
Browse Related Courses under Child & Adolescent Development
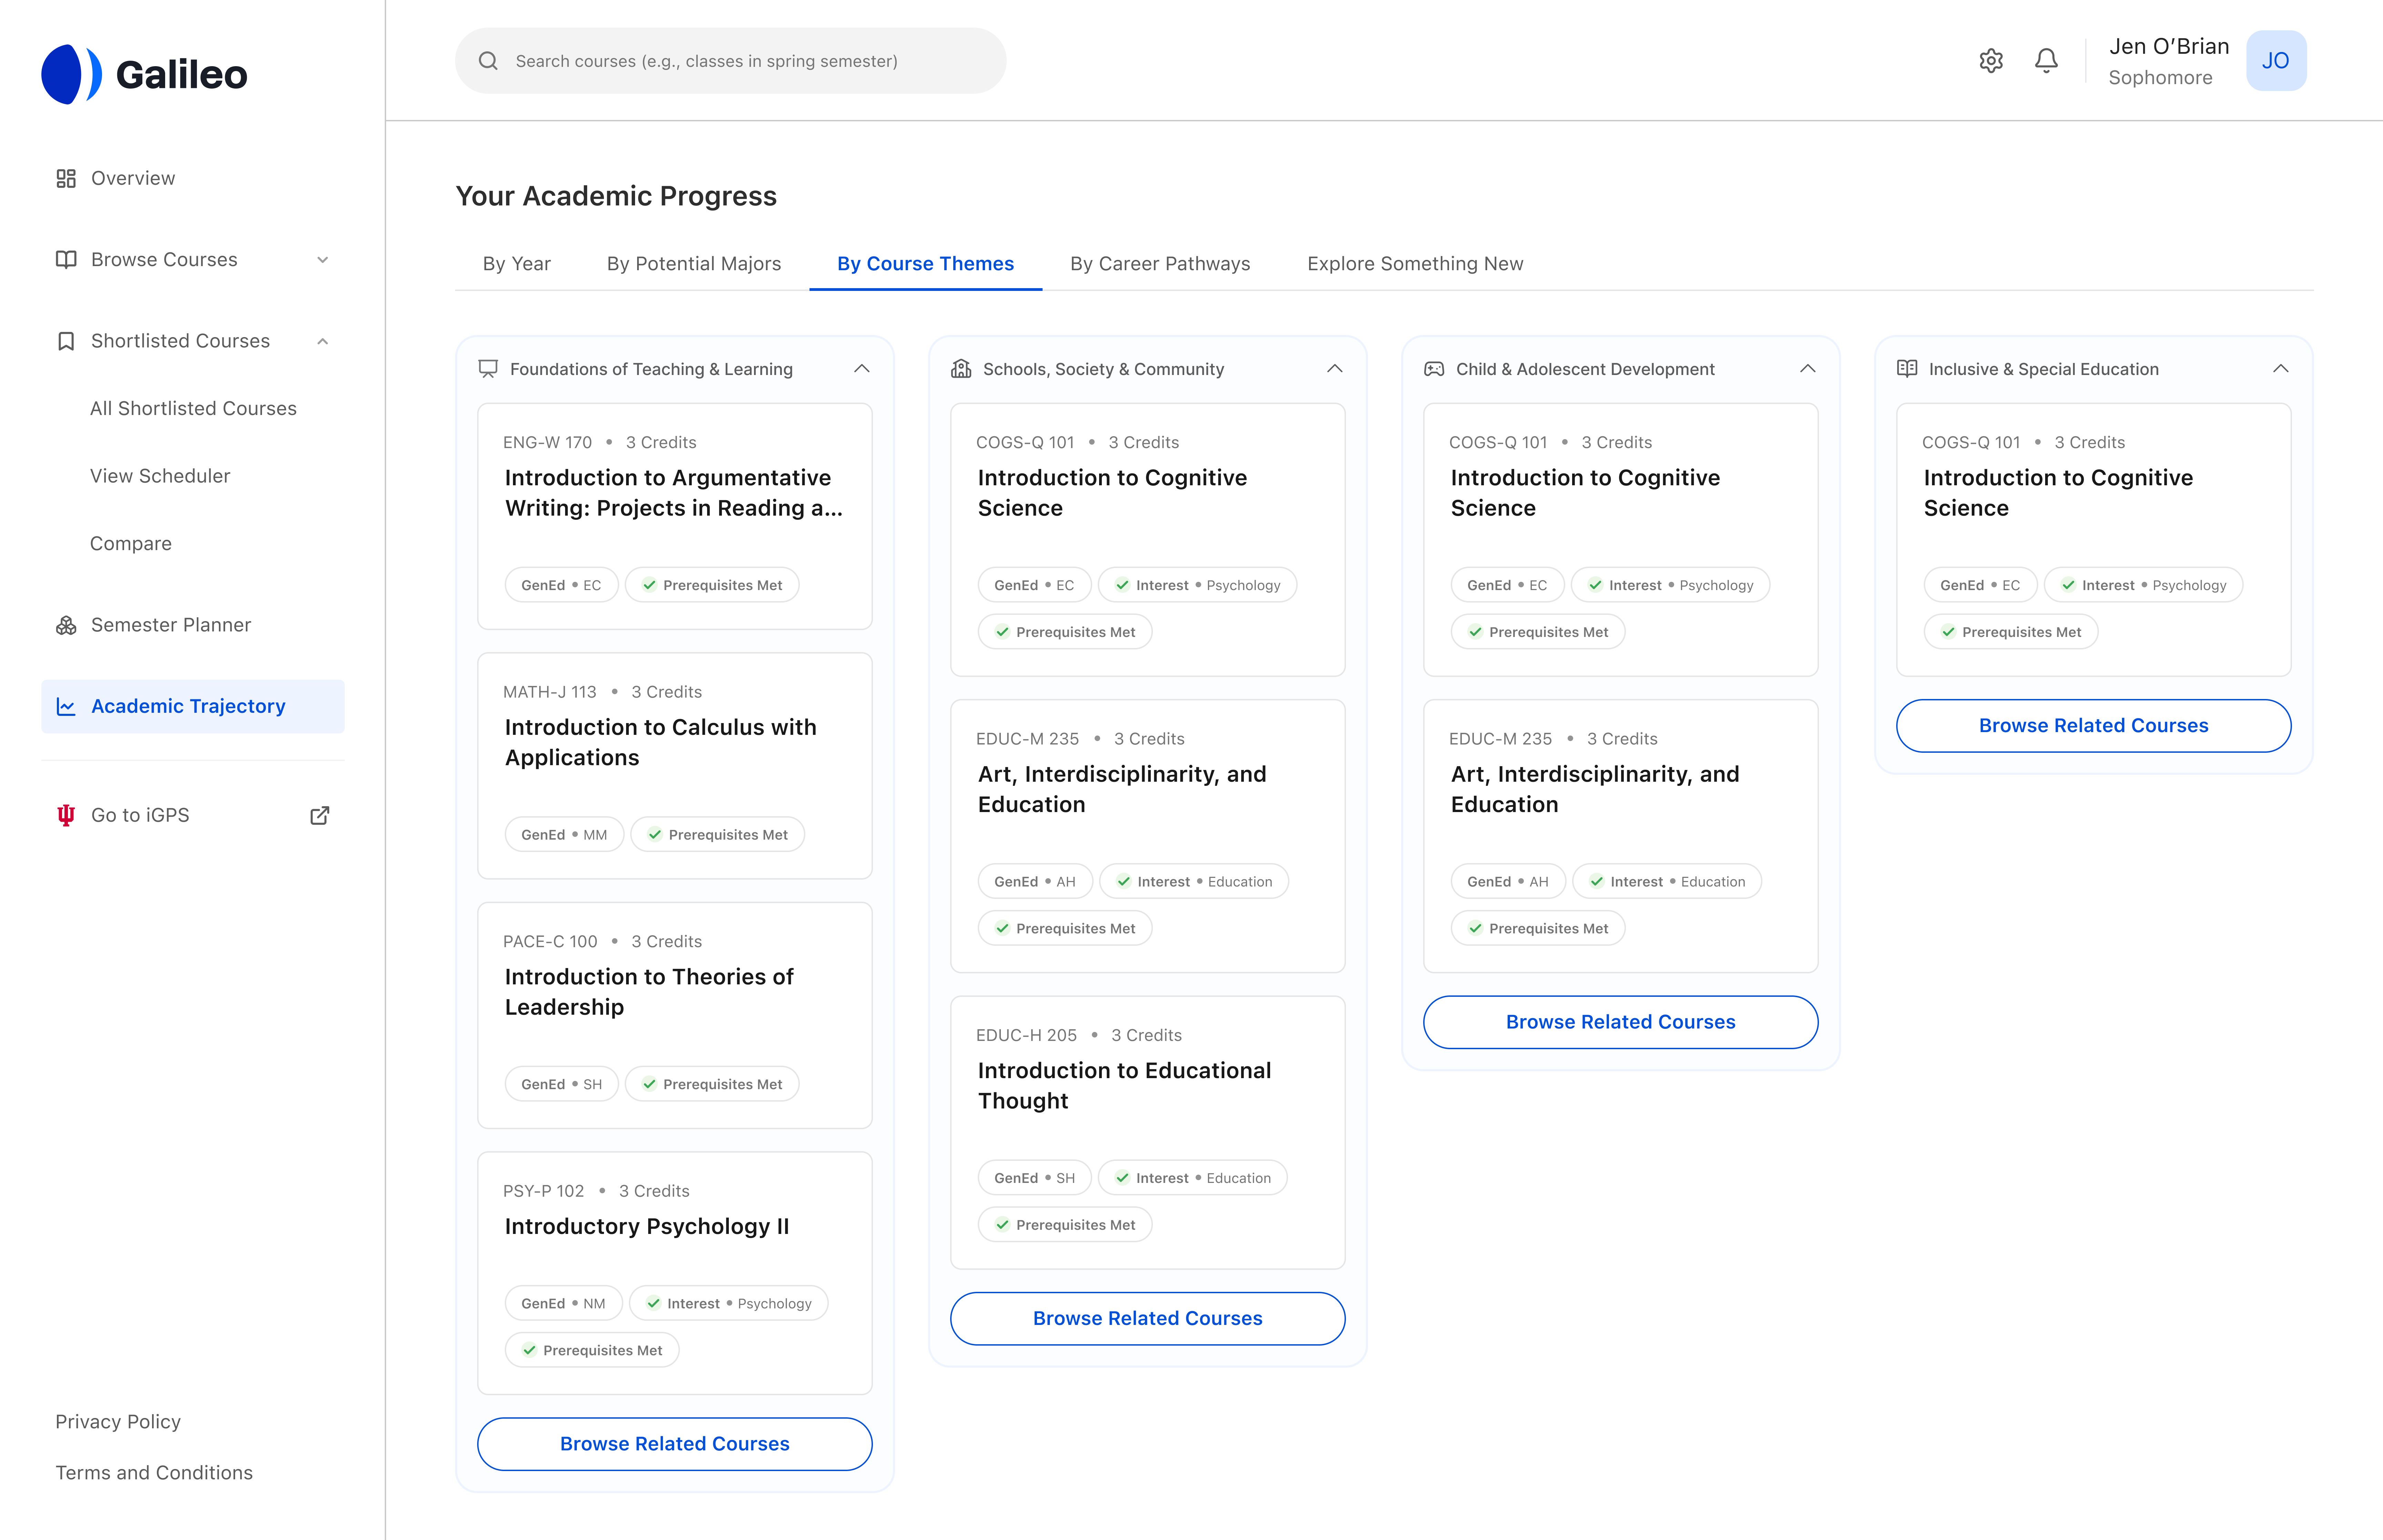pyautogui.click(x=1621, y=1022)
